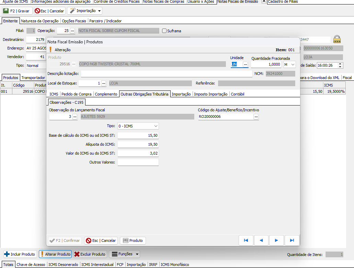Click the Outros Valores input field
This screenshot has width=354, height=268.
pos(138,162)
